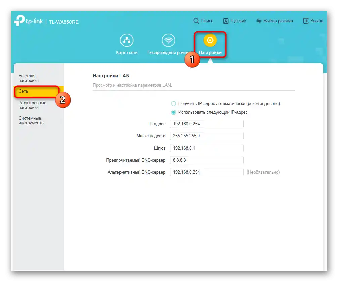Click the Выход logout link
338x282 pixels.
pos(317,21)
